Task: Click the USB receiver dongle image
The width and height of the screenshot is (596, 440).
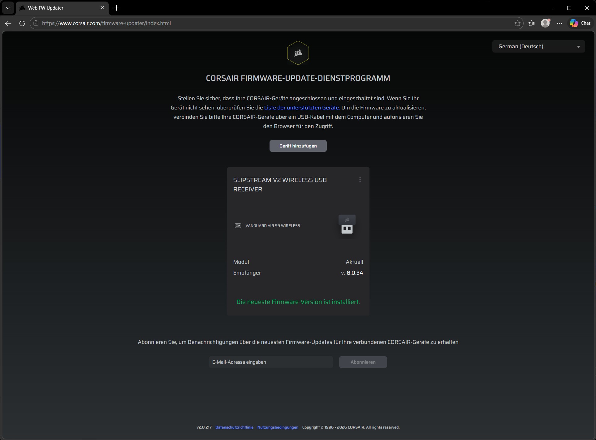Action: tap(347, 224)
